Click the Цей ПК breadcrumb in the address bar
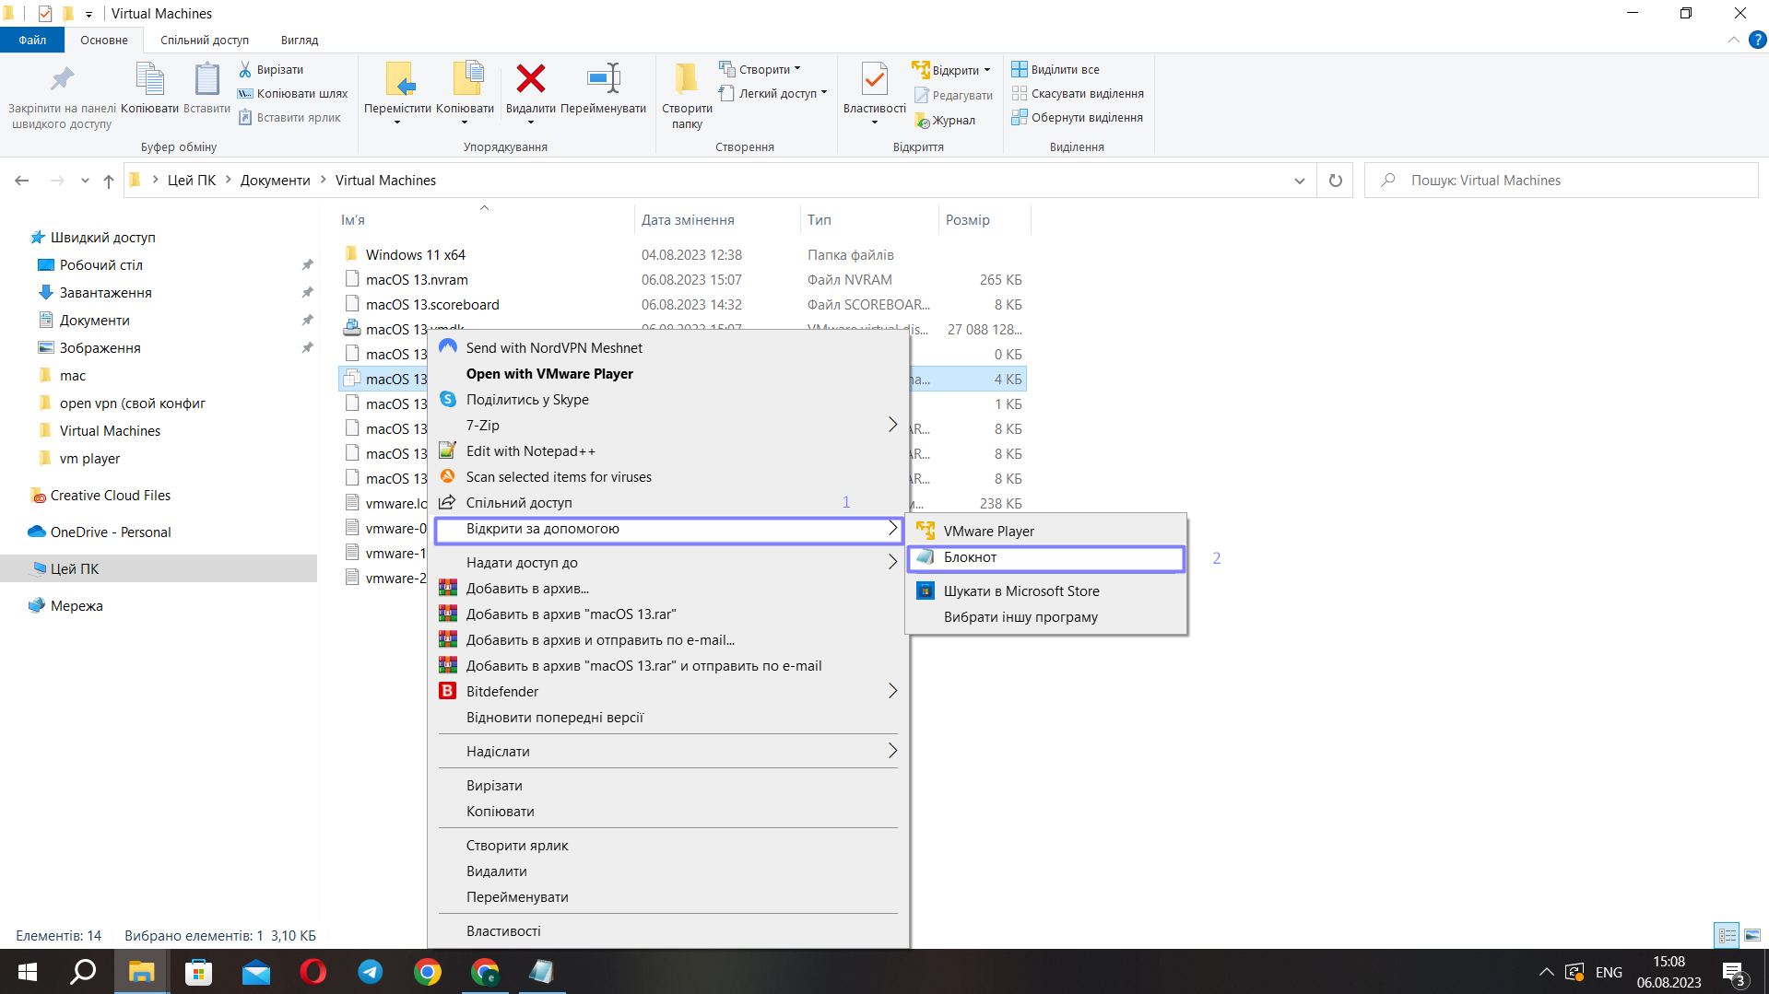 click(x=191, y=181)
